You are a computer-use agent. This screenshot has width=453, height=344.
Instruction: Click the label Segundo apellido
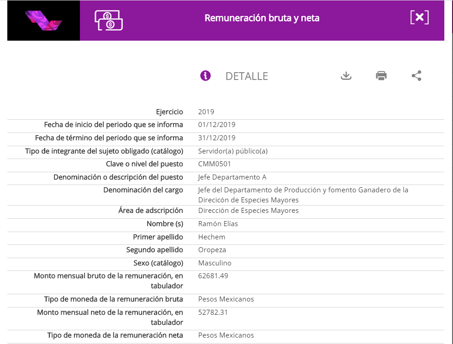coord(154,250)
